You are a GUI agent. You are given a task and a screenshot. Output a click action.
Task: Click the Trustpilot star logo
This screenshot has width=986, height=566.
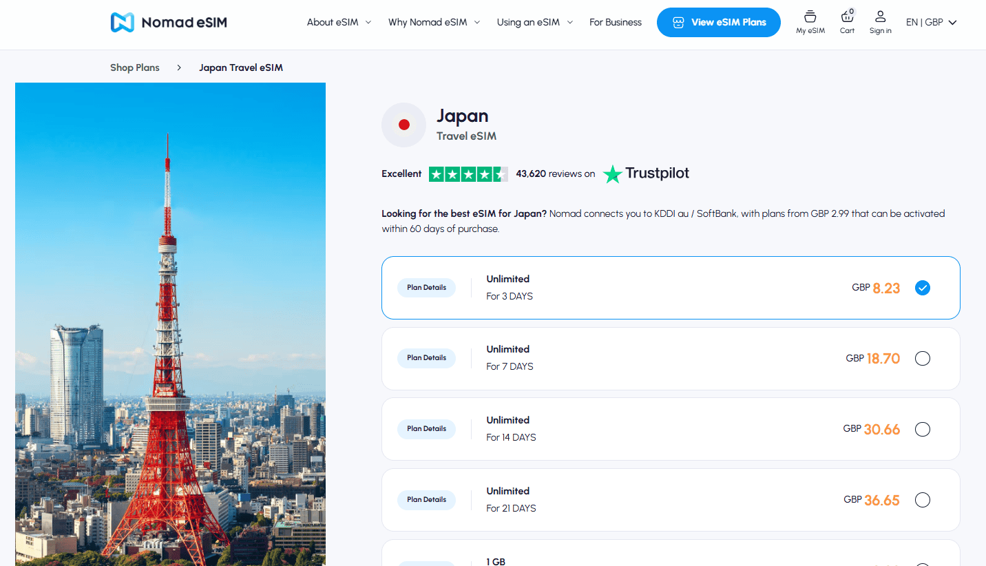(x=612, y=174)
